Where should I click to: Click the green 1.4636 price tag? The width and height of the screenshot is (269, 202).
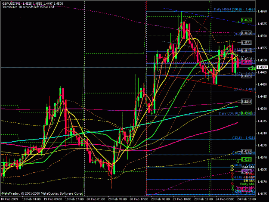tap(246, 20)
